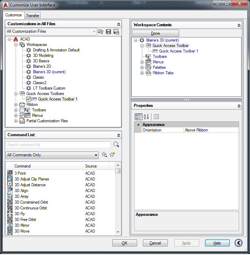Click the round back arrow collapse button

pyautogui.click(x=238, y=243)
